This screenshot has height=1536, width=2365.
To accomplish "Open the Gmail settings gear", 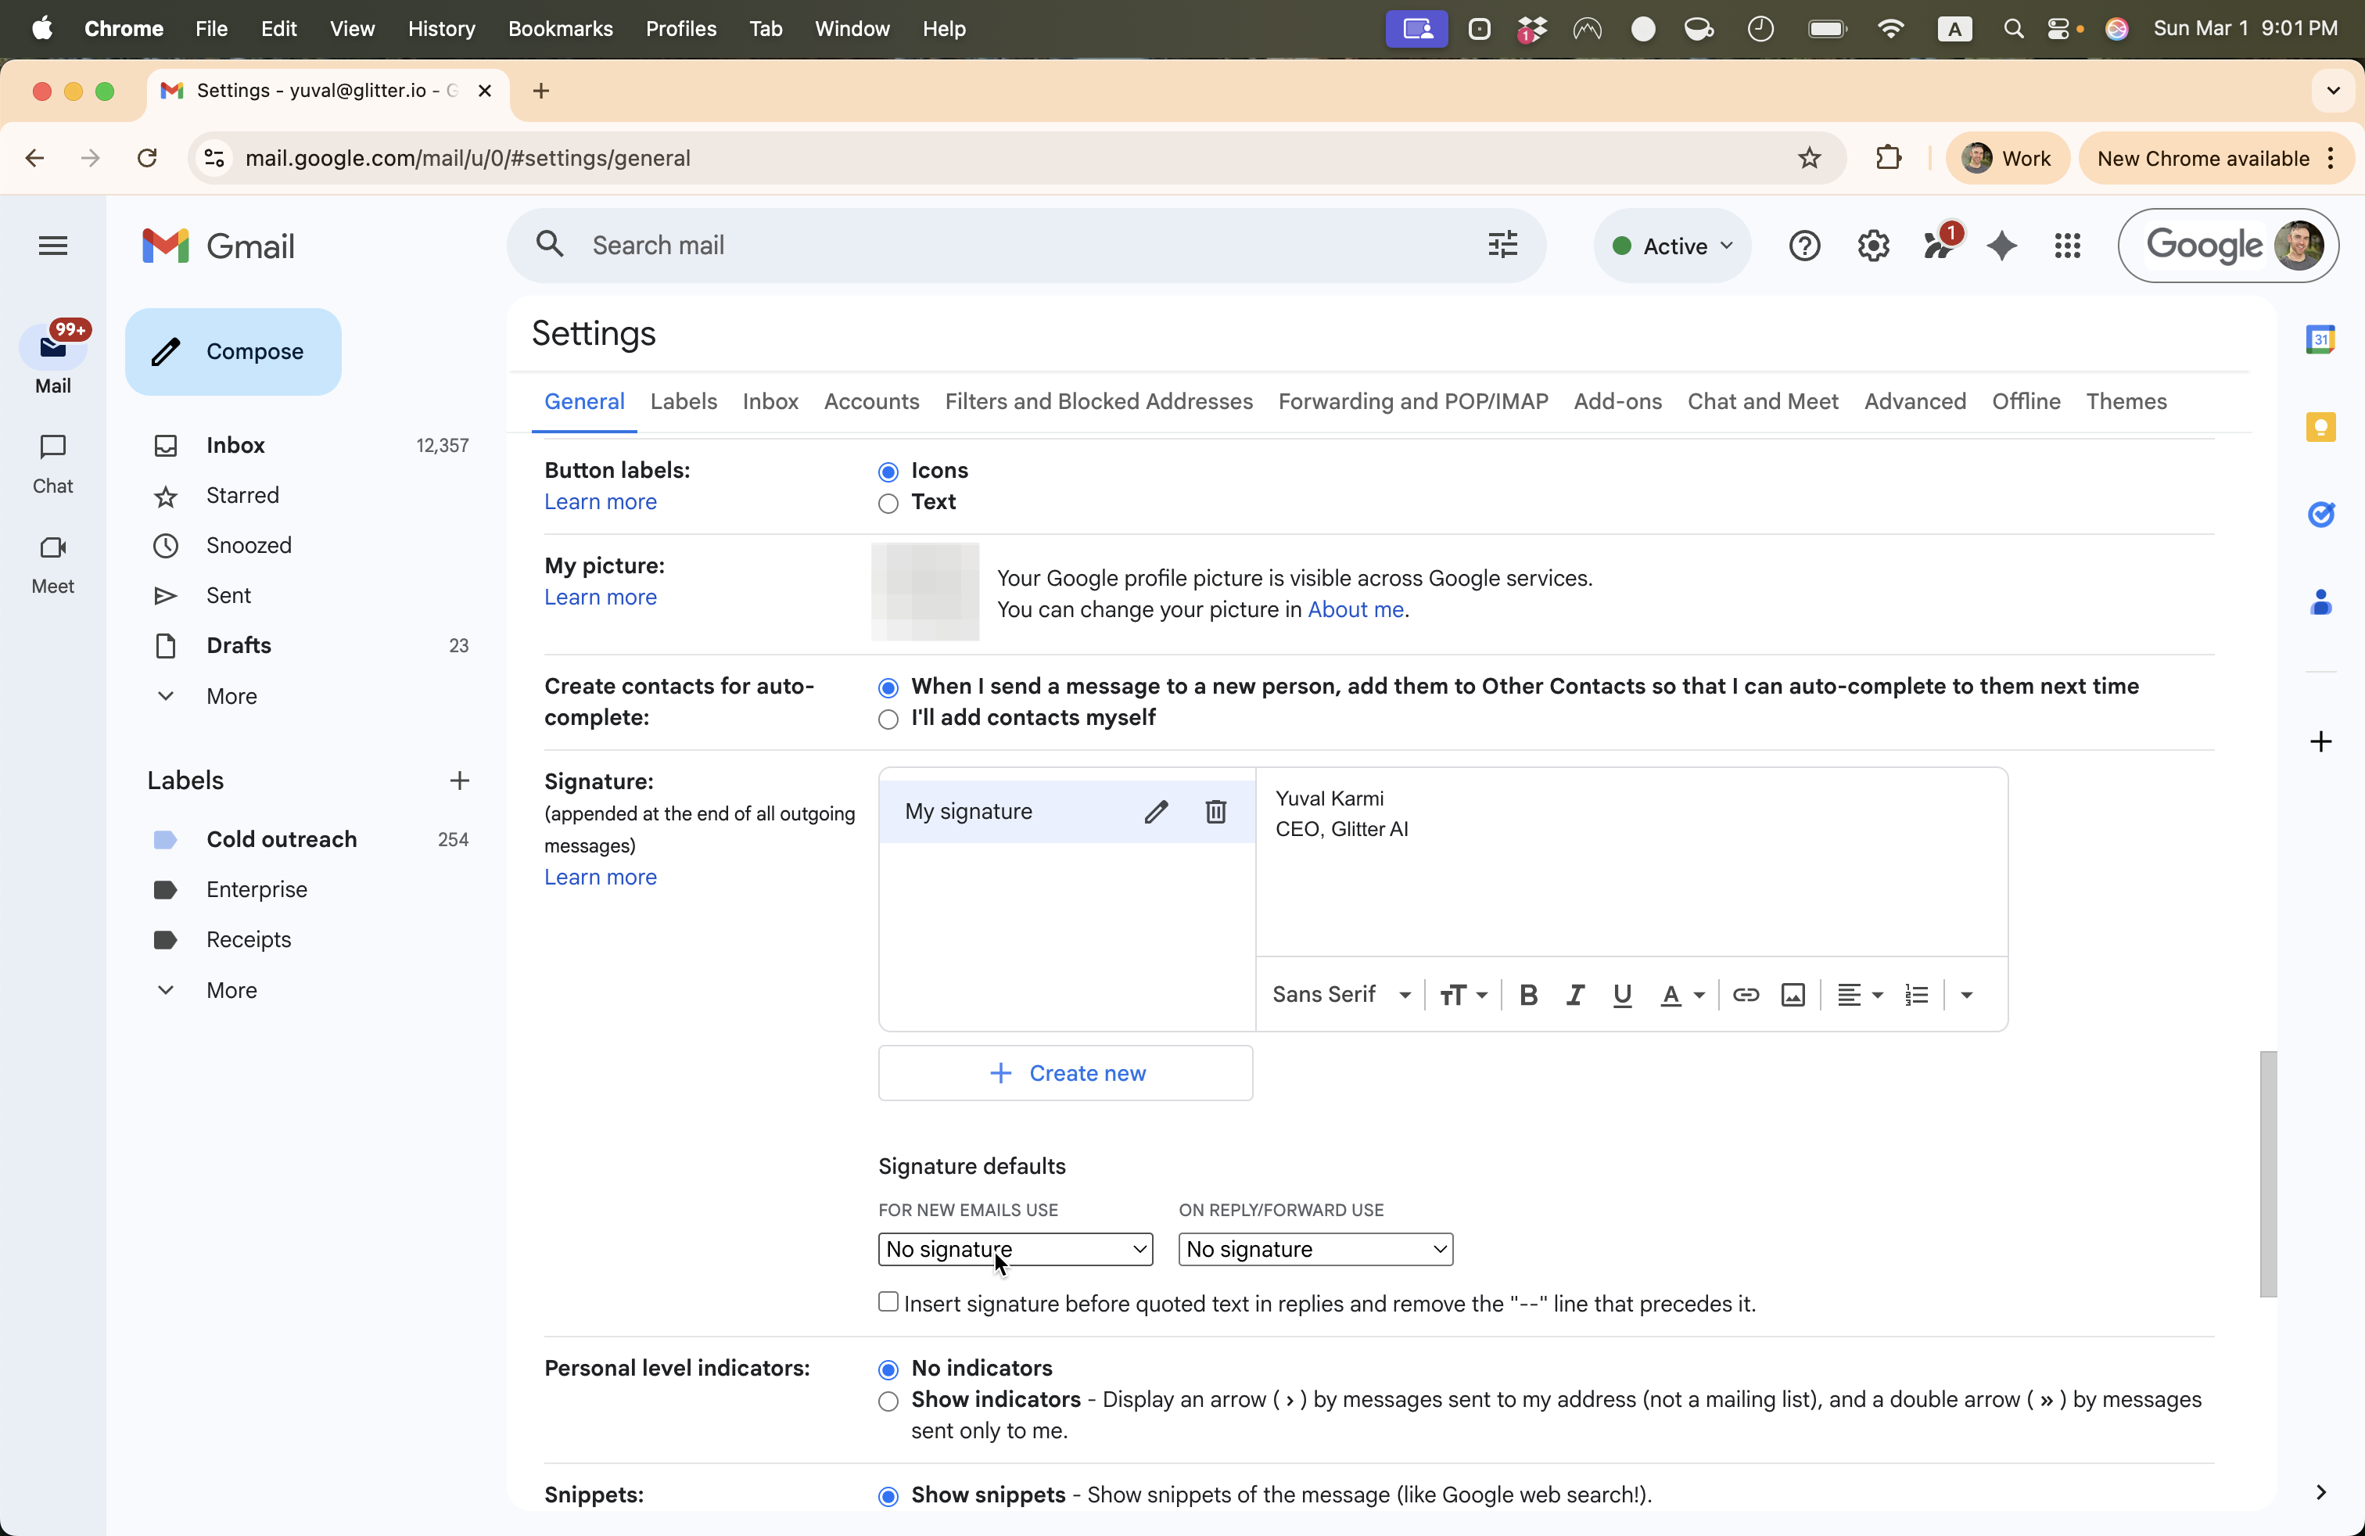I will (x=1873, y=246).
